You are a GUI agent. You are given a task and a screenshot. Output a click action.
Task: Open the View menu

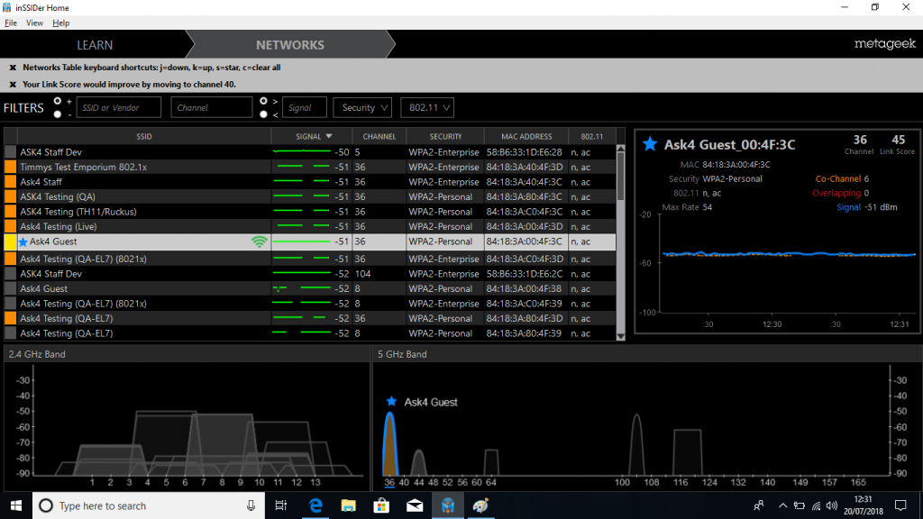pos(34,23)
